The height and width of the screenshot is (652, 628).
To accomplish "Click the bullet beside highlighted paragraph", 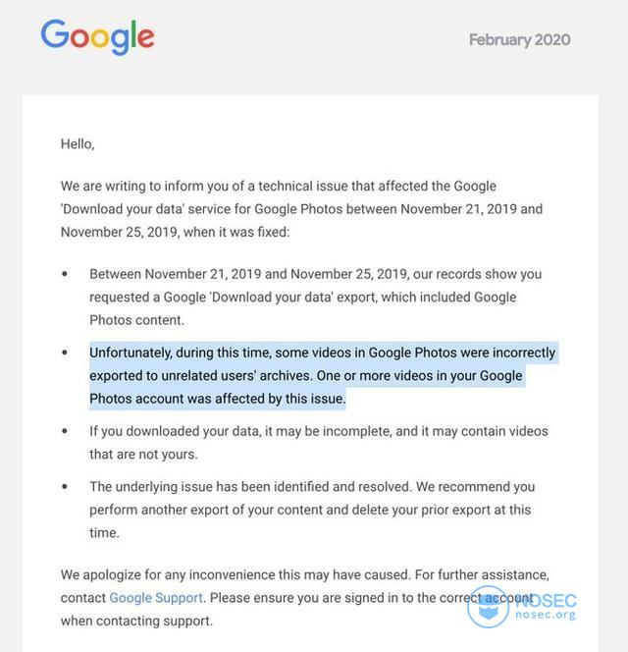I will click(x=65, y=353).
